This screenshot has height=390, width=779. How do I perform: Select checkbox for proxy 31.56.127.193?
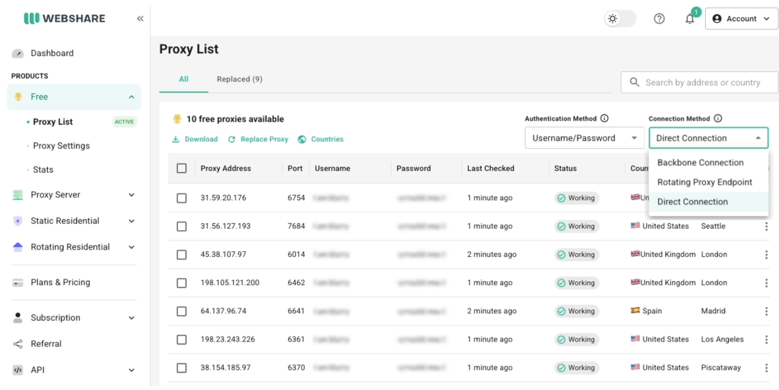point(181,226)
